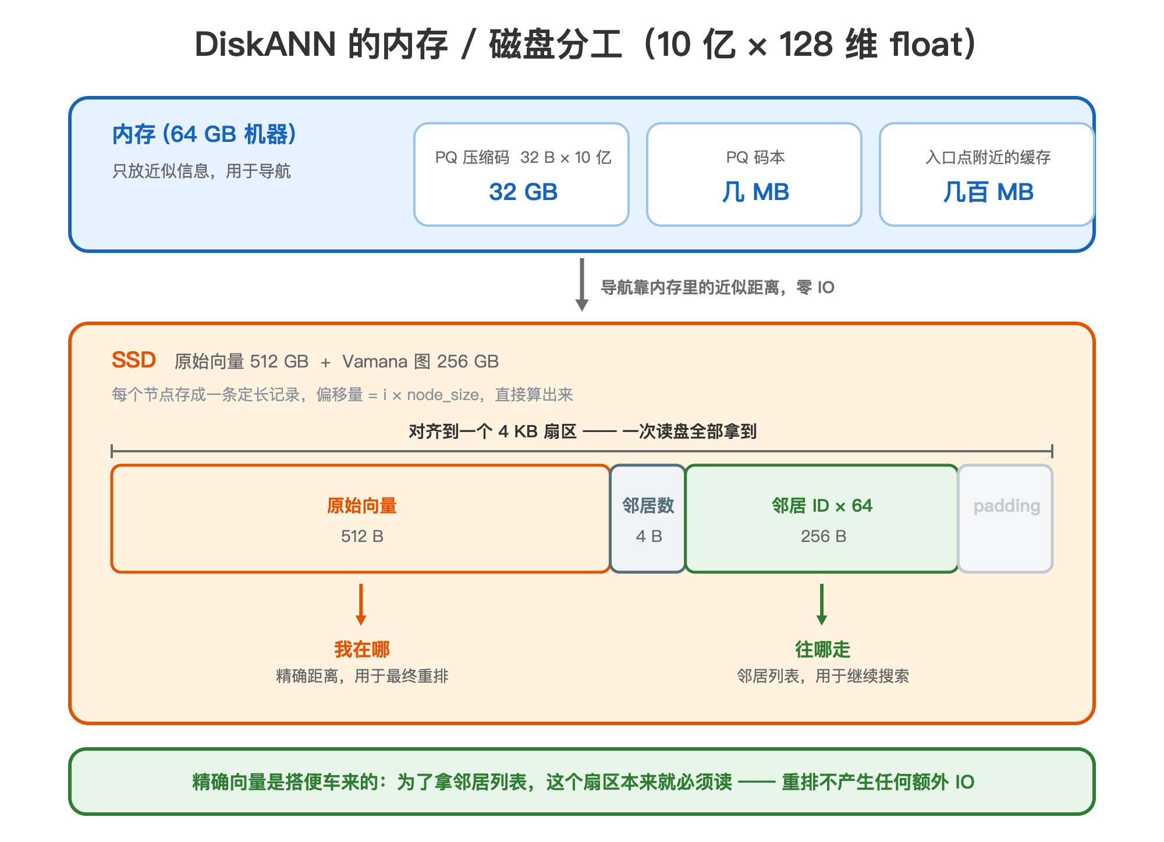Screen dimensions: 1164x842
Task: Click the '邻居数' block label
Action: (x=648, y=506)
